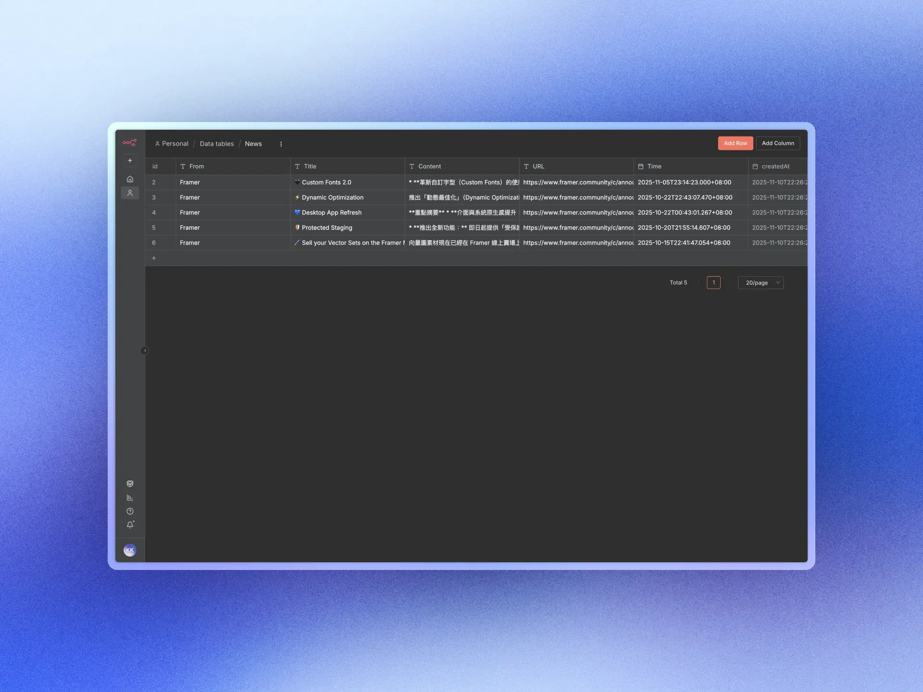923x692 pixels.
Task: Click the calendar icon in createdAt header
Action: pos(755,166)
